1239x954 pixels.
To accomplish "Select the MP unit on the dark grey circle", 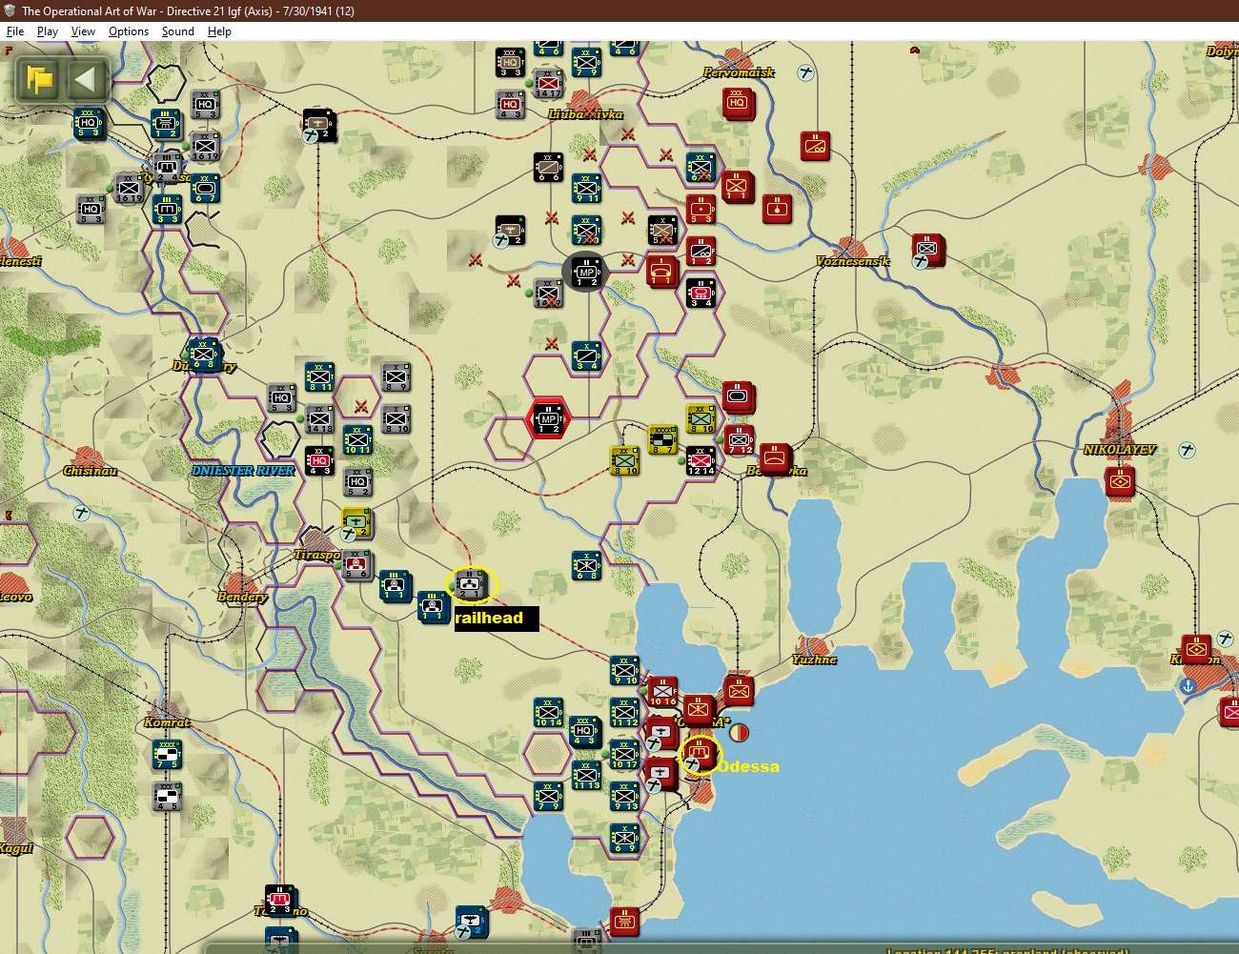I will tap(586, 272).
